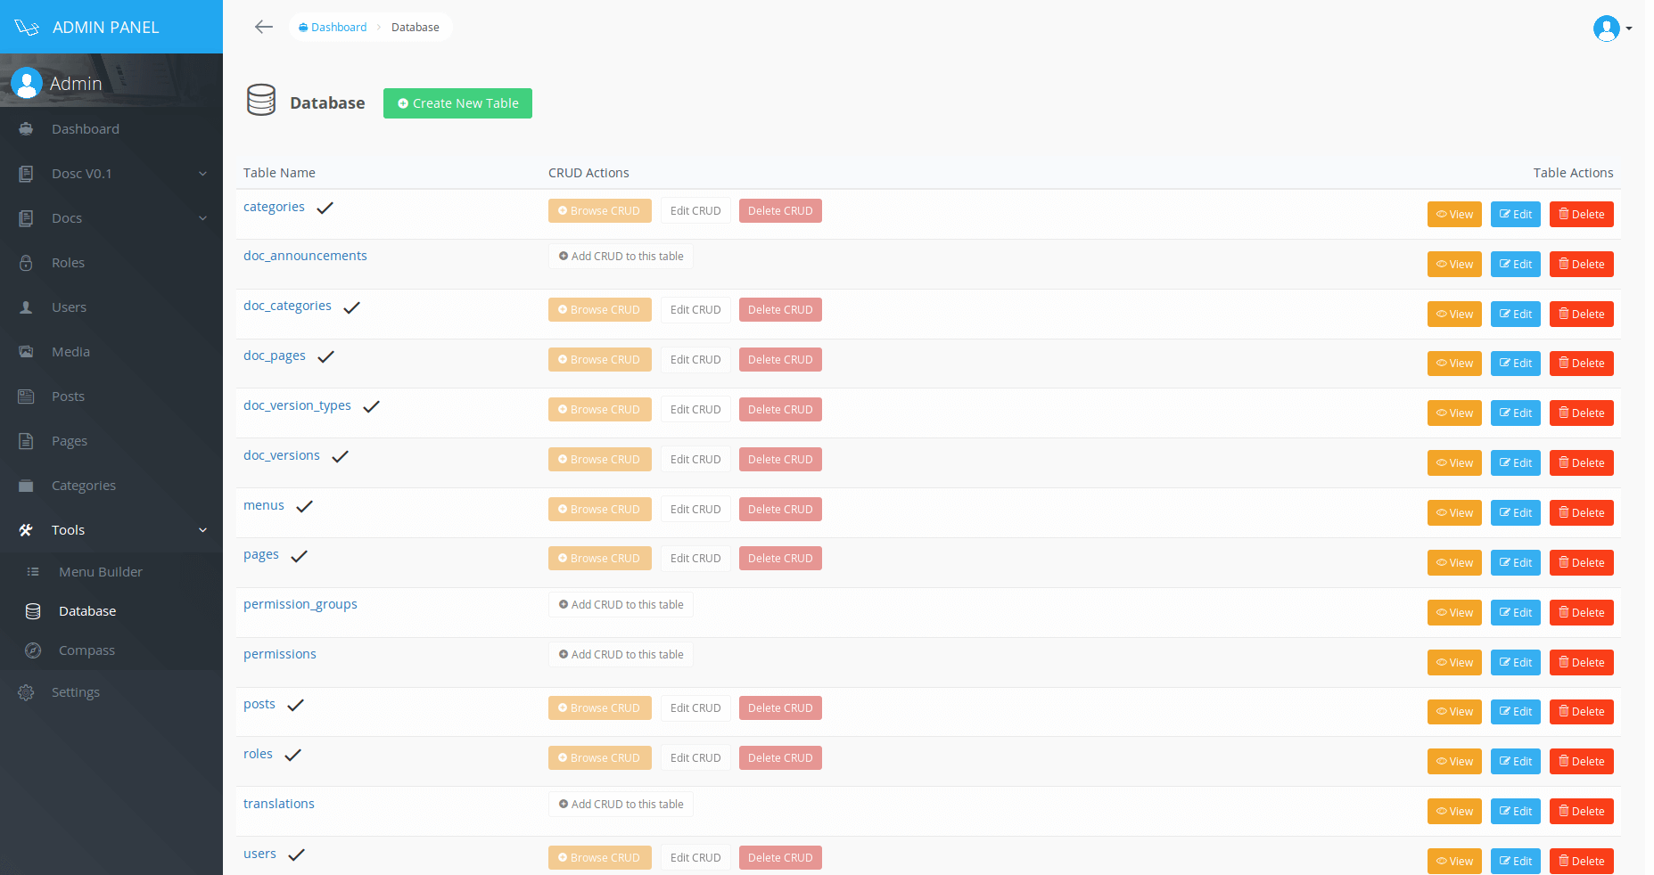Delete the users table
The width and height of the screenshot is (1654, 875).
click(x=1582, y=862)
